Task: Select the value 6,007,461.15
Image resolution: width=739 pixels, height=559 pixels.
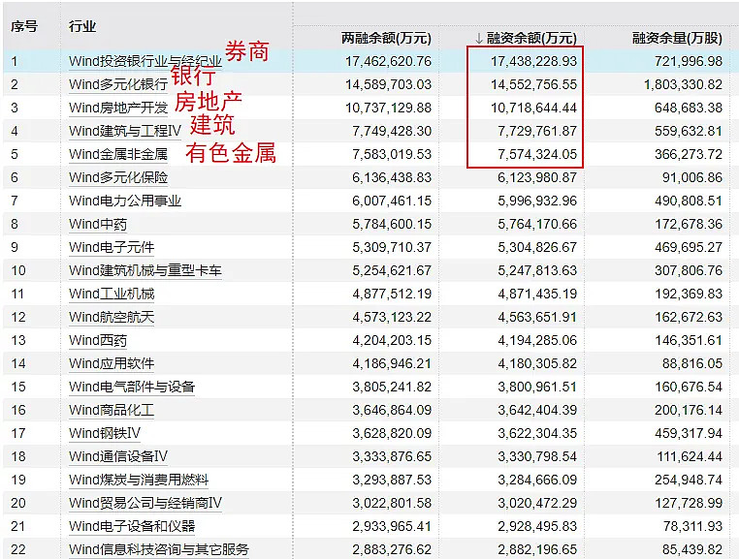Action: click(392, 201)
